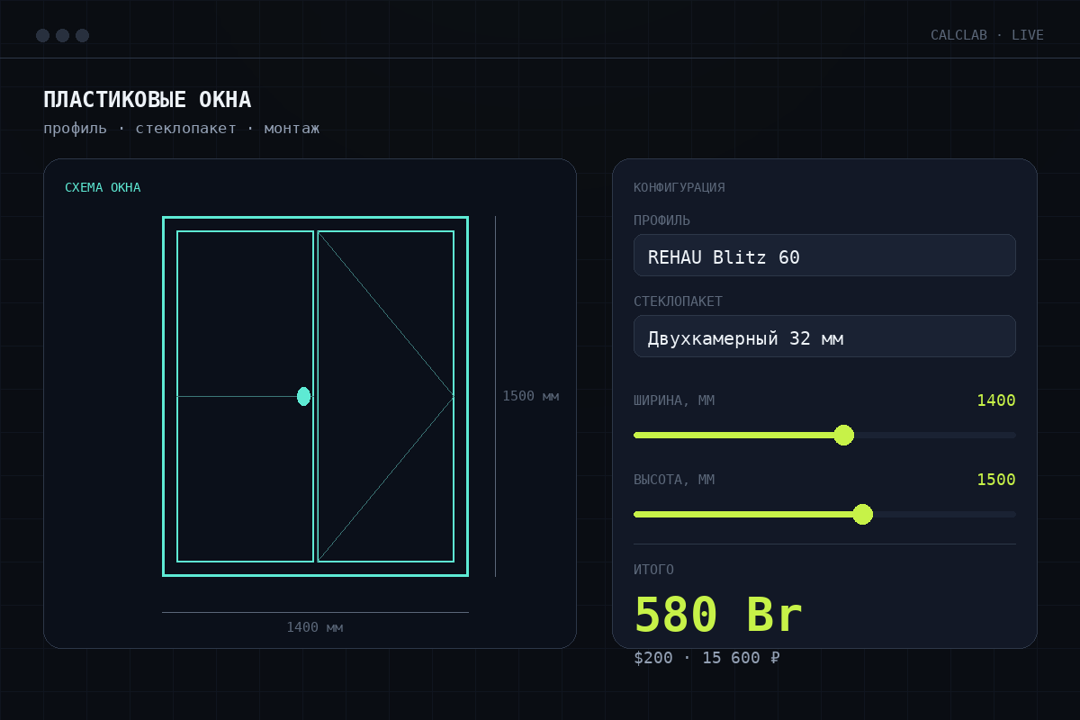
Task: Click the first window control dot
Action: click(42, 35)
